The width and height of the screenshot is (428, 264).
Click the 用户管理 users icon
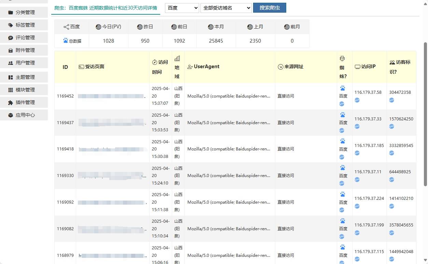point(10,63)
